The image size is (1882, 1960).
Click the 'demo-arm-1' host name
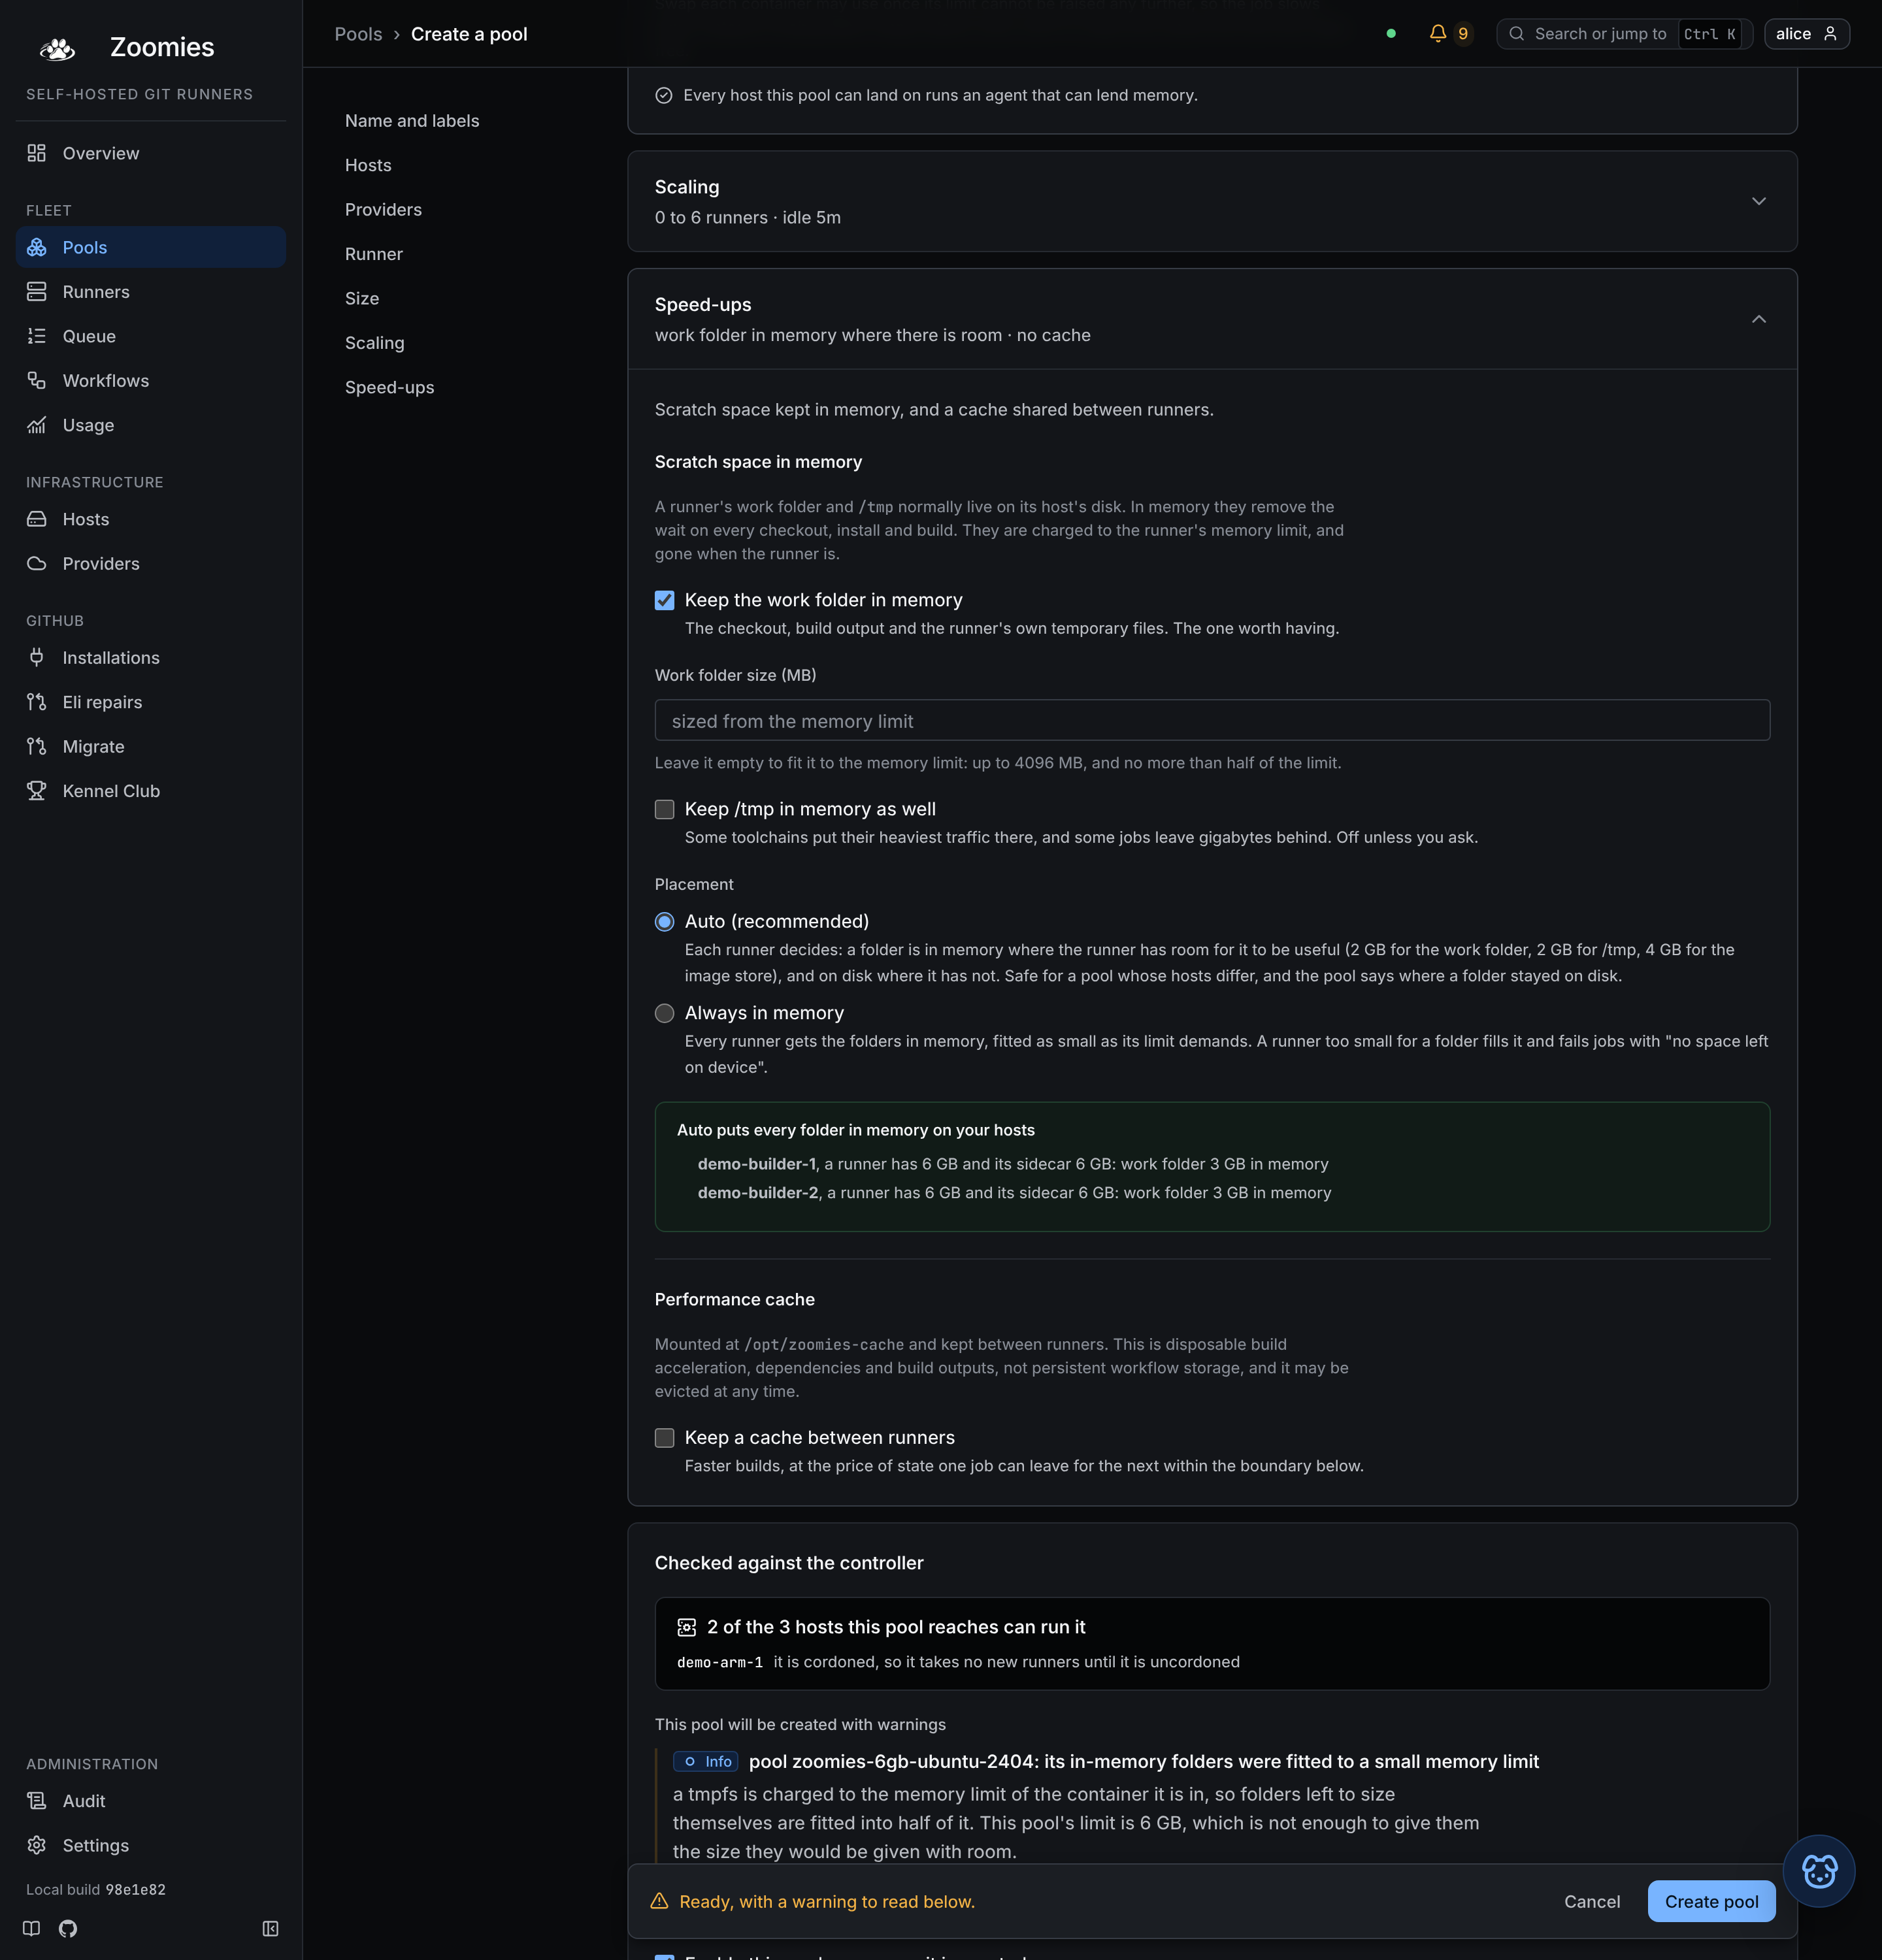click(x=720, y=1662)
